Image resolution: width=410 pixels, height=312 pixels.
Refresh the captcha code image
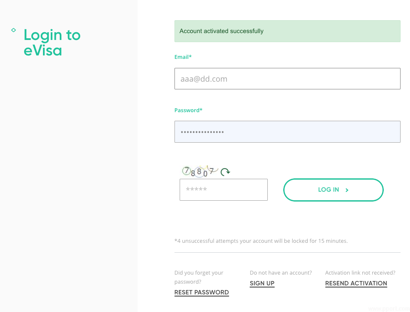[x=225, y=172]
